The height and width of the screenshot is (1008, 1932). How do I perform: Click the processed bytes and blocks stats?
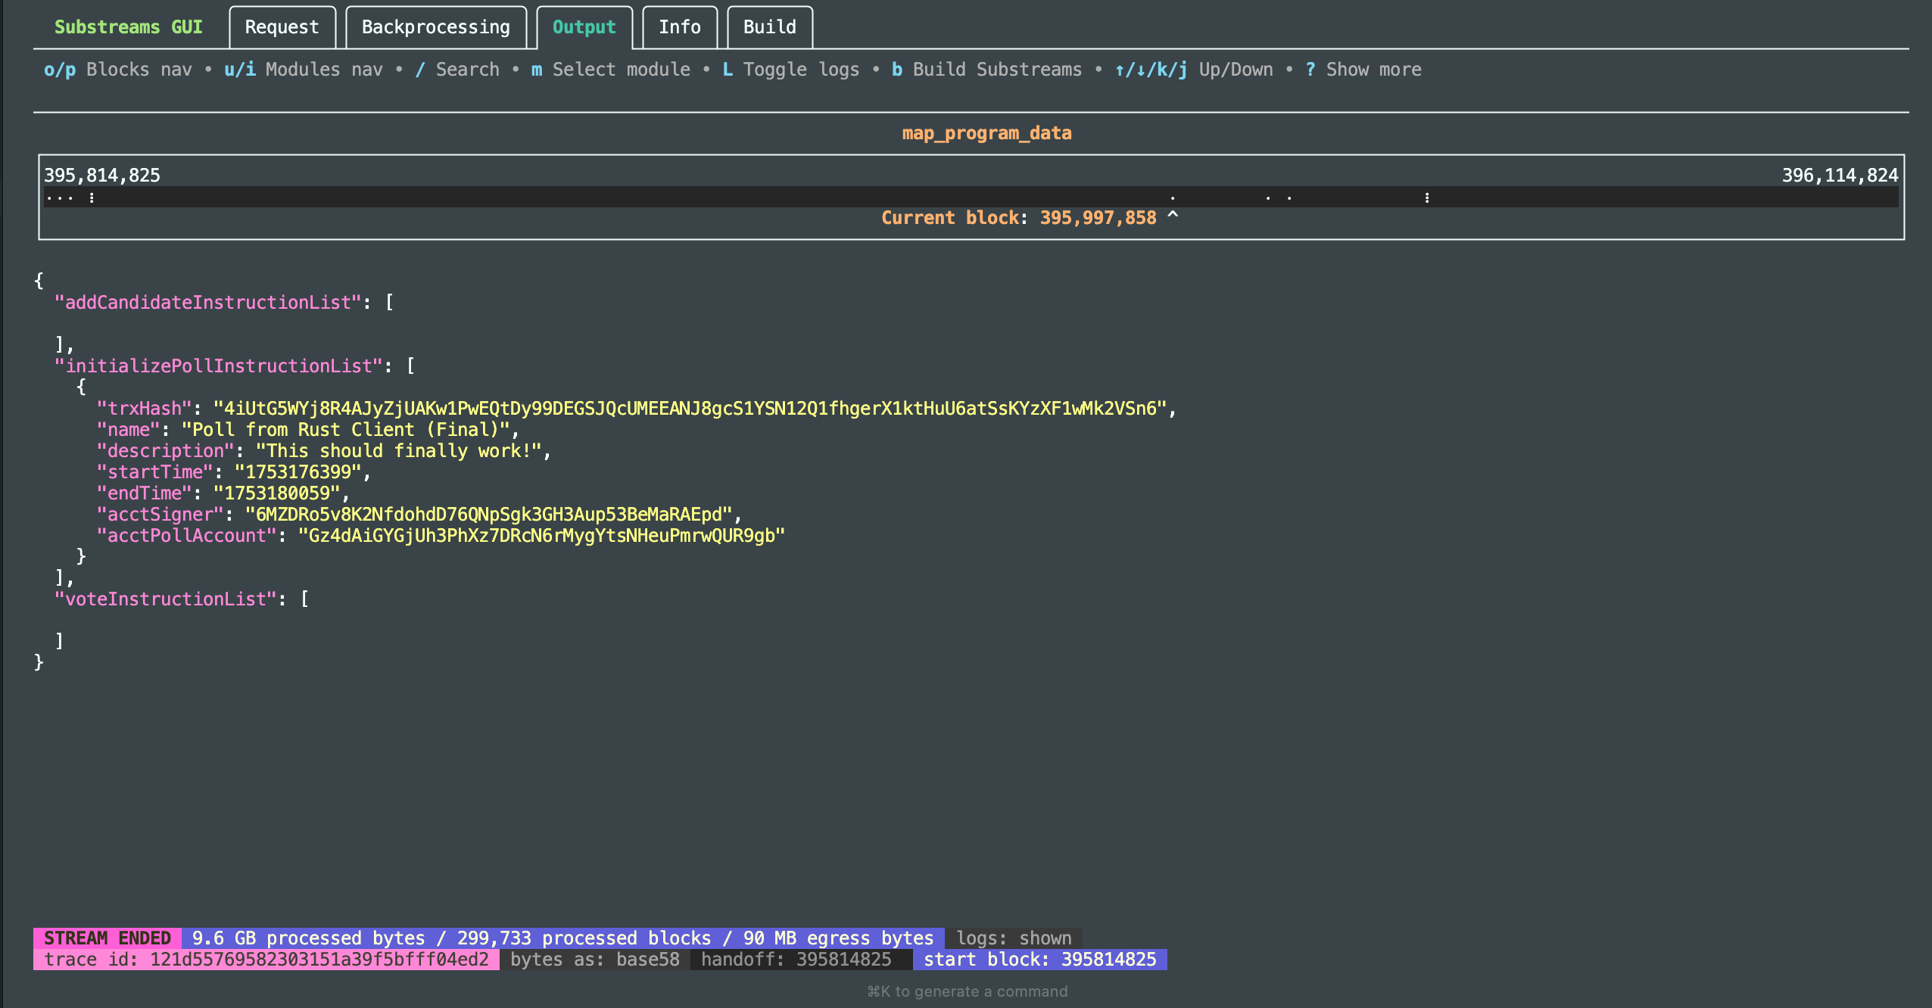click(562, 938)
